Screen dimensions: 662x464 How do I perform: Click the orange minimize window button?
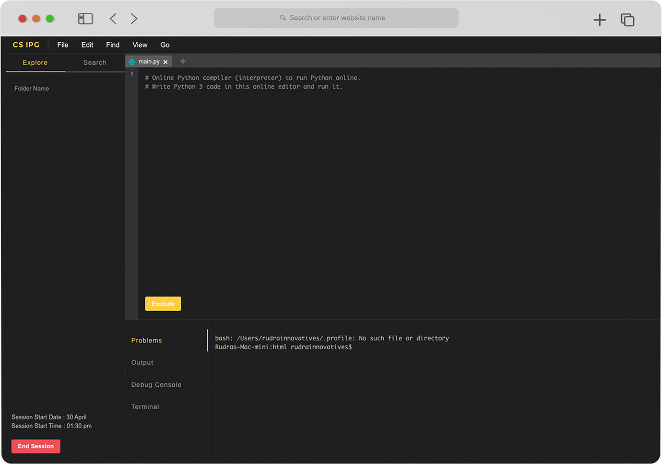click(x=36, y=19)
